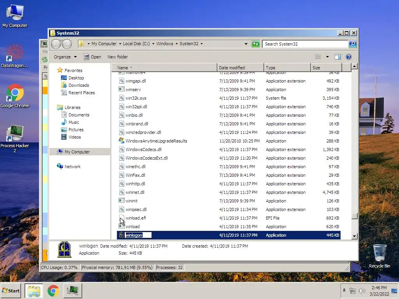399x299 pixels.
Task: Select the winload application row
Action: click(x=229, y=226)
